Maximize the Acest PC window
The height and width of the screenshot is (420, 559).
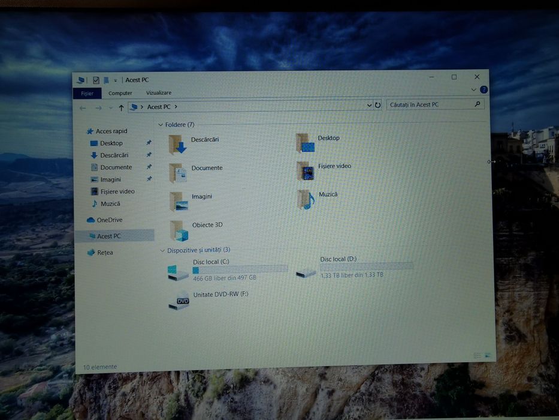coord(454,77)
